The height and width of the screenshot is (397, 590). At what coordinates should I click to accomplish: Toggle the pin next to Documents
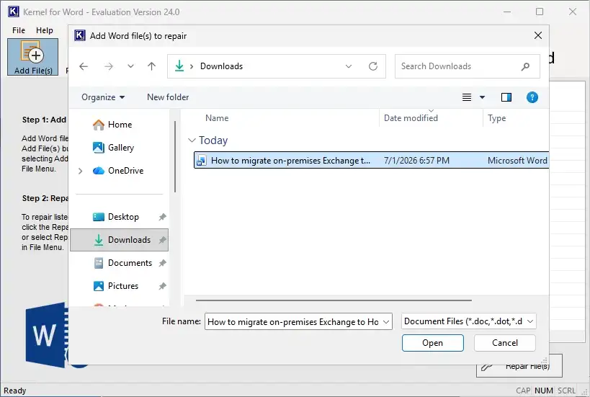coord(162,263)
